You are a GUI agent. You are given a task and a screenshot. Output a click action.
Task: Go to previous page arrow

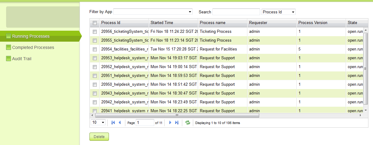point(120,123)
